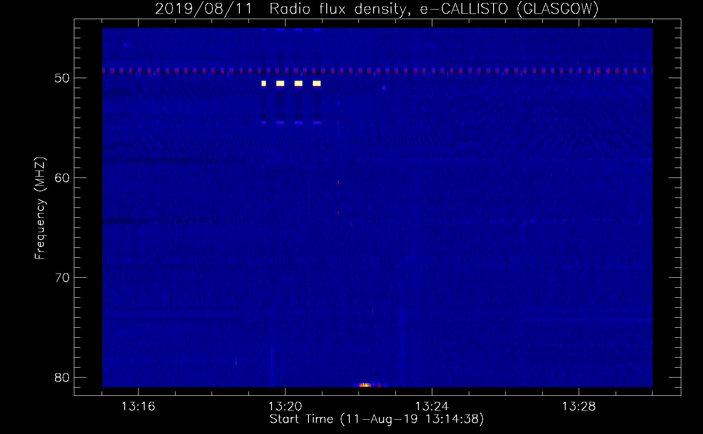Click the "13:24" time tick label
703x434 pixels.
click(432, 407)
